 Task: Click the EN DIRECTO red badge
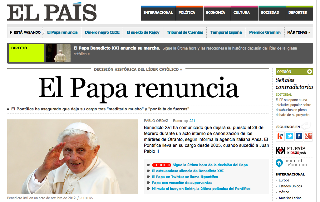pos(161,165)
